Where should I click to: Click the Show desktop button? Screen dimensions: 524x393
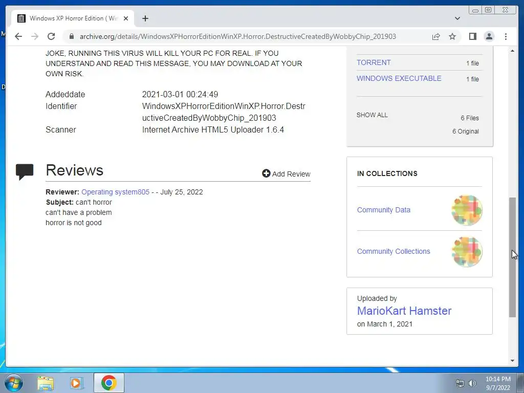pos(520,383)
